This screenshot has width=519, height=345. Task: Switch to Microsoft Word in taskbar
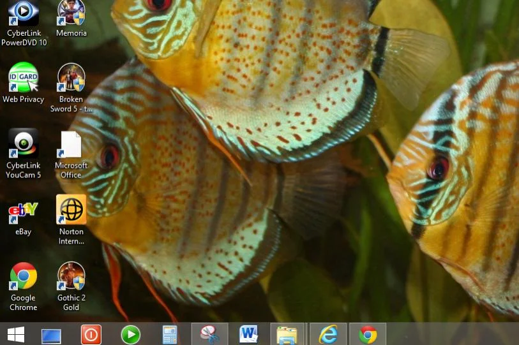[248, 334]
